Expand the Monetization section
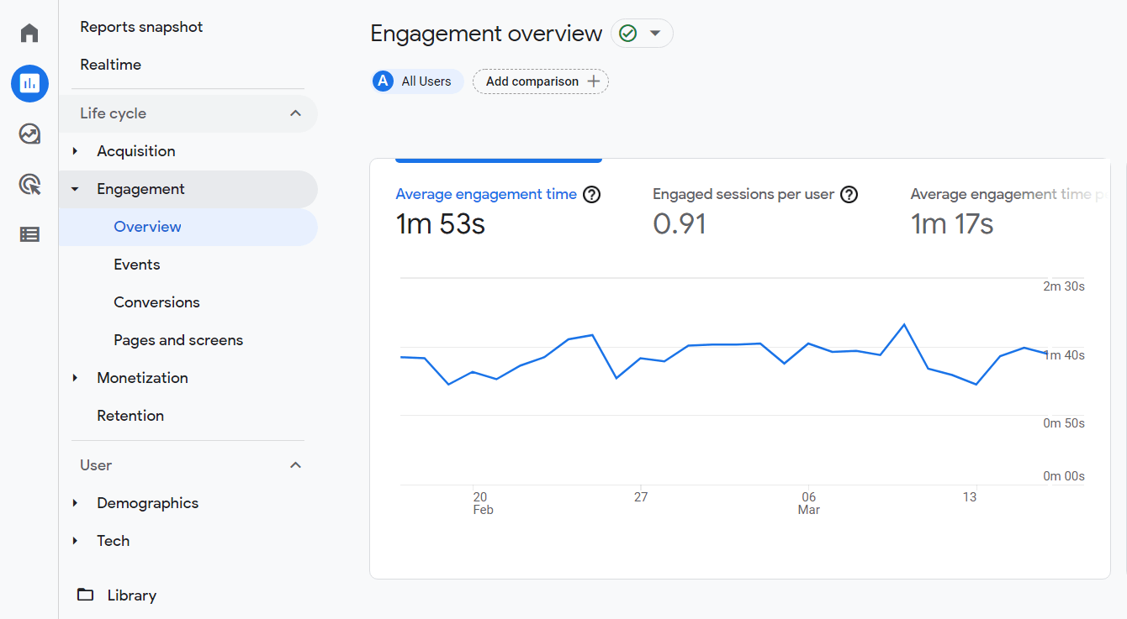Screen dimensions: 1127x619 [x=75, y=378]
